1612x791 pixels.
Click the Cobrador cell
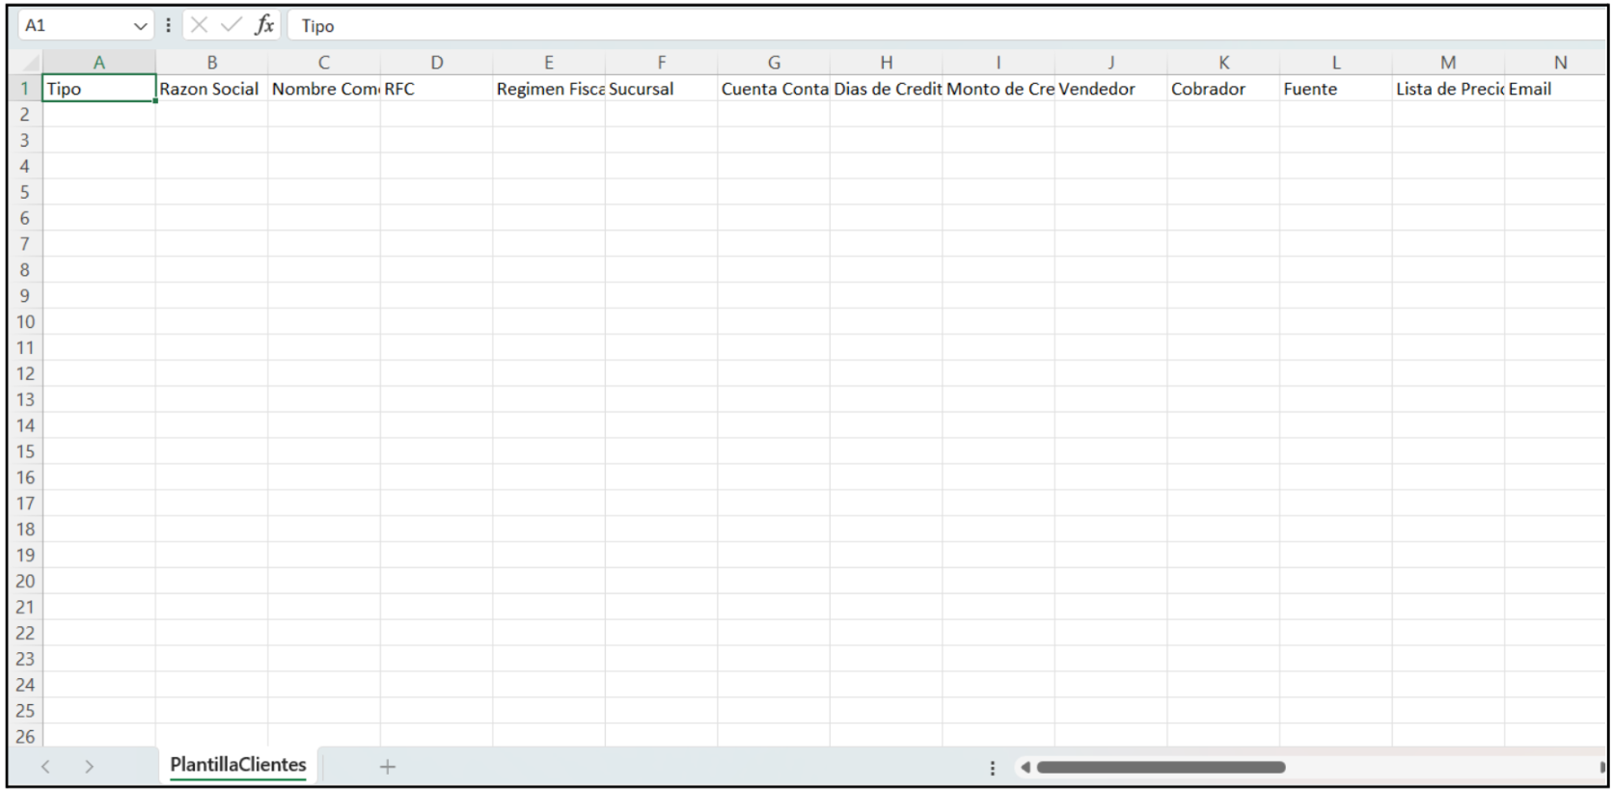tap(1223, 89)
